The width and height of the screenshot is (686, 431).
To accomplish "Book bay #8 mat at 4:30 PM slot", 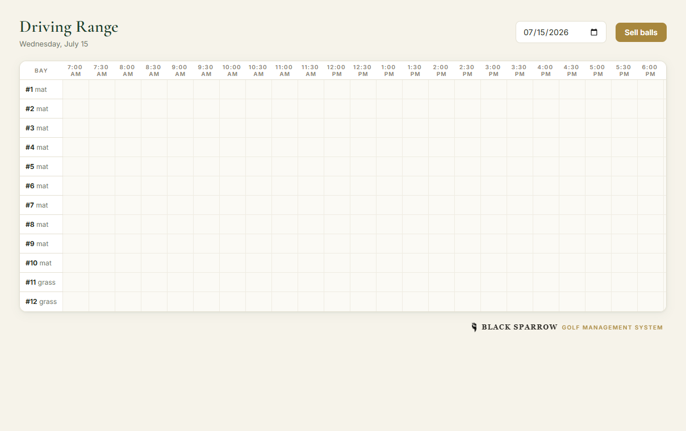I will (572, 225).
